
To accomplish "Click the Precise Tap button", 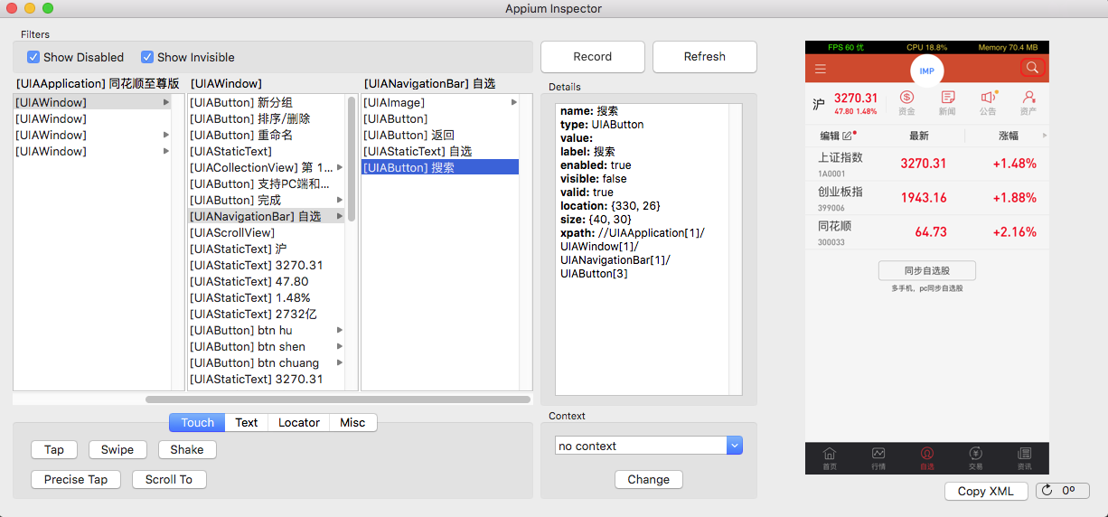I will (76, 479).
